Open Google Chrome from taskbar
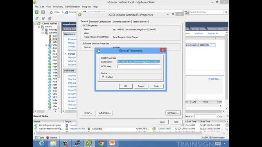 (x=101, y=143)
